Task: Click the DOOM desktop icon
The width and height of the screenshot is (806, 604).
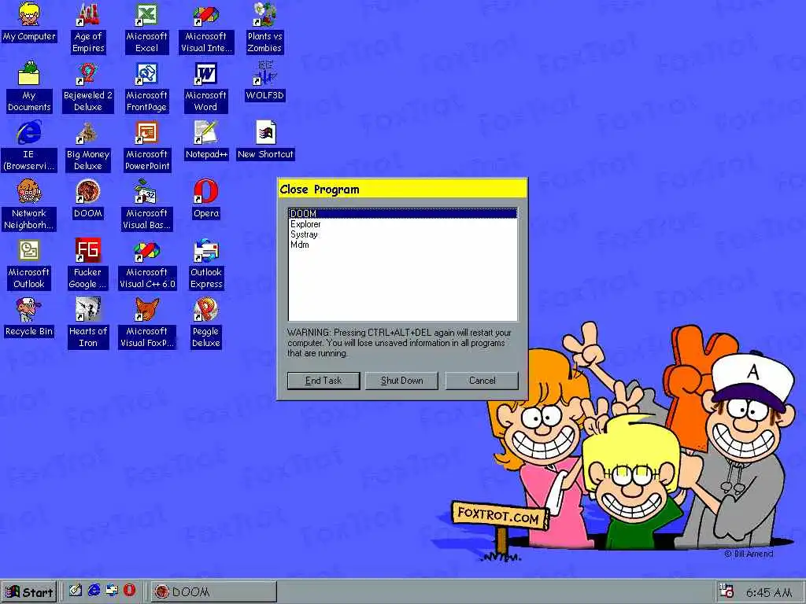Action: point(88,199)
